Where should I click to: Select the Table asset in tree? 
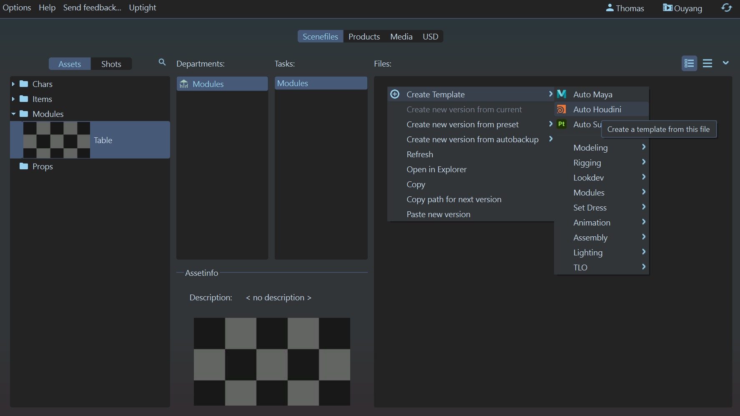(x=103, y=140)
